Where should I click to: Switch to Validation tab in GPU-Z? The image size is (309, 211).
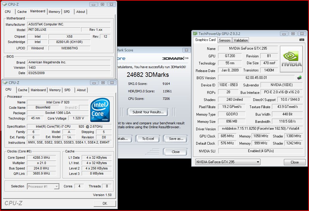click(240, 40)
